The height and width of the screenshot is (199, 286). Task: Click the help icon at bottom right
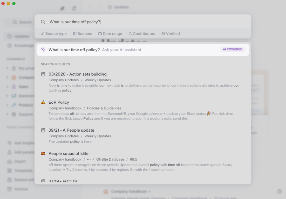(280, 191)
